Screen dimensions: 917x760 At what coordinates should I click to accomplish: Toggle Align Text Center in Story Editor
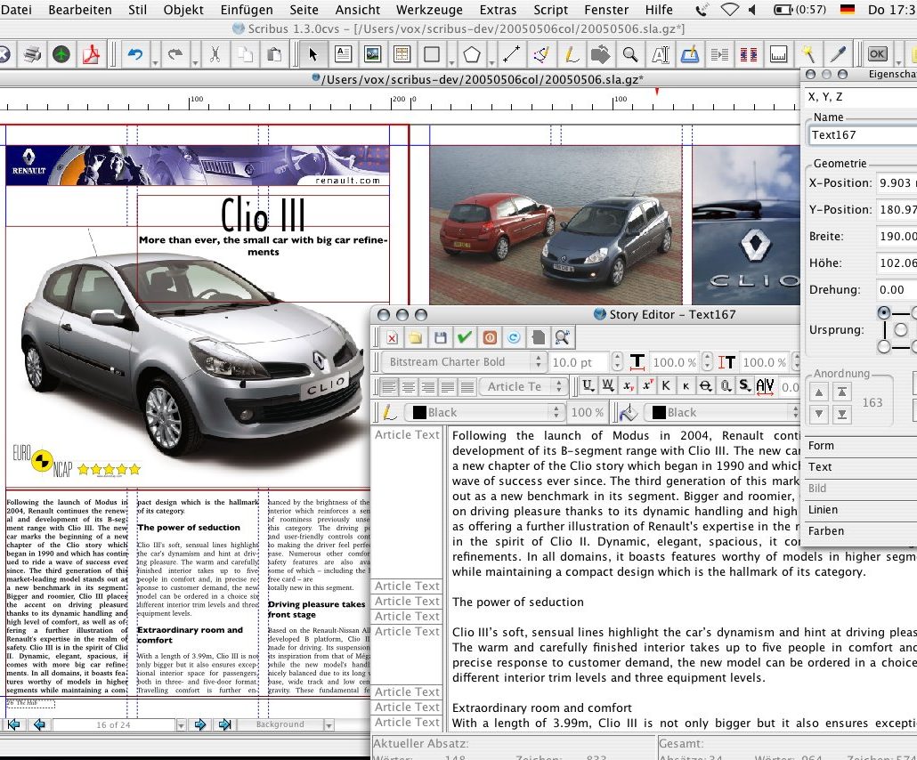409,386
